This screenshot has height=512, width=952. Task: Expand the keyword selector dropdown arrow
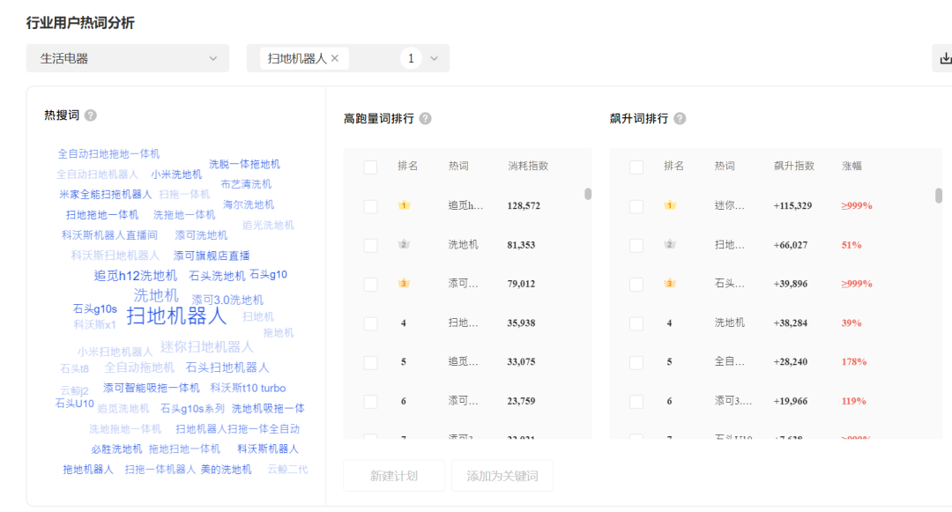pos(434,58)
